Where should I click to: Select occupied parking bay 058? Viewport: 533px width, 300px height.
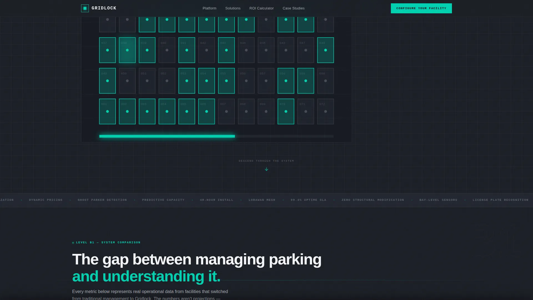click(286, 81)
